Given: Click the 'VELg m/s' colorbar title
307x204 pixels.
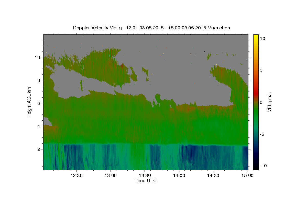Looking at the screenshot, I should tap(270, 102).
